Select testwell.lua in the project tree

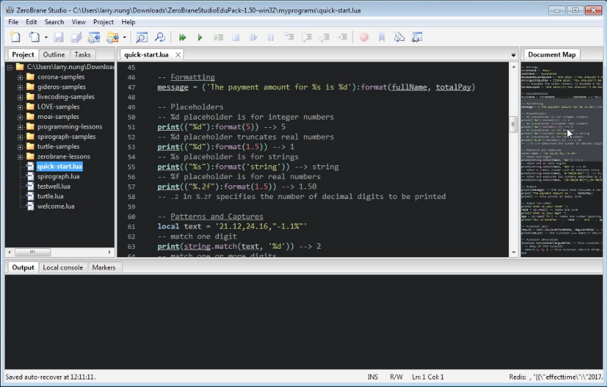pyautogui.click(x=53, y=187)
